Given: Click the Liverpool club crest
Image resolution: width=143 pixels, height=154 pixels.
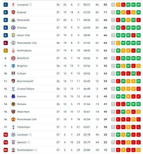Looking at the screenshot, I should tap(13, 5).
